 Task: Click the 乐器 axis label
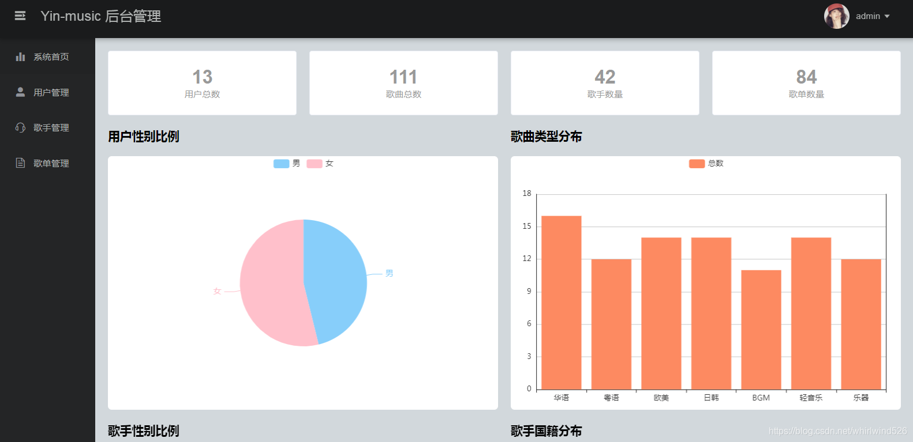[x=861, y=398]
